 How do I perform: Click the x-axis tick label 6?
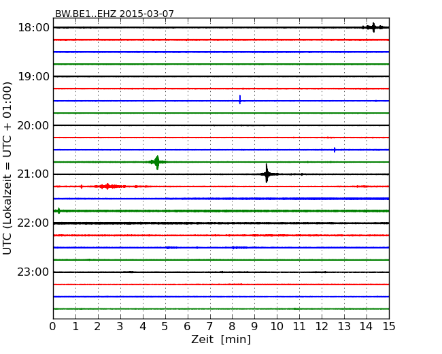point(187,326)
